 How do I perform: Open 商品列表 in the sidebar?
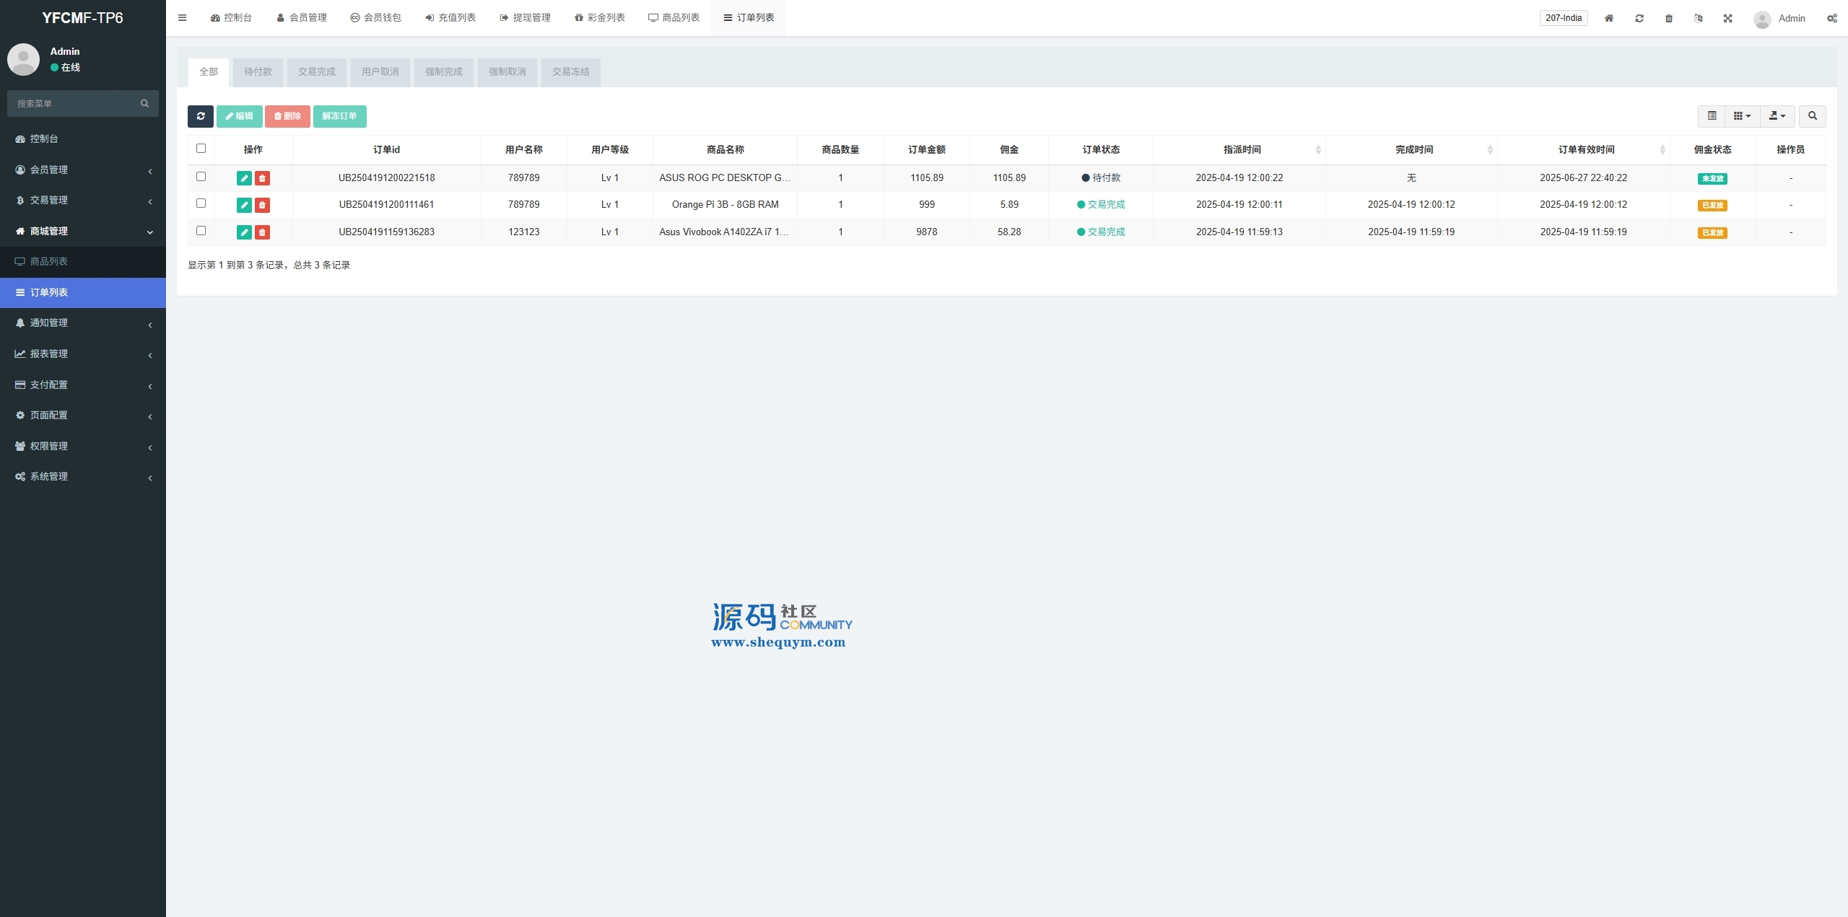click(49, 262)
